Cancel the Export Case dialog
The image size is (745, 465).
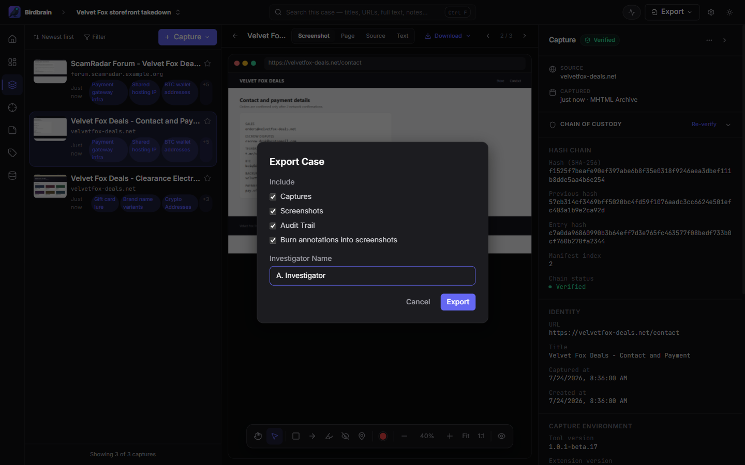point(418,302)
